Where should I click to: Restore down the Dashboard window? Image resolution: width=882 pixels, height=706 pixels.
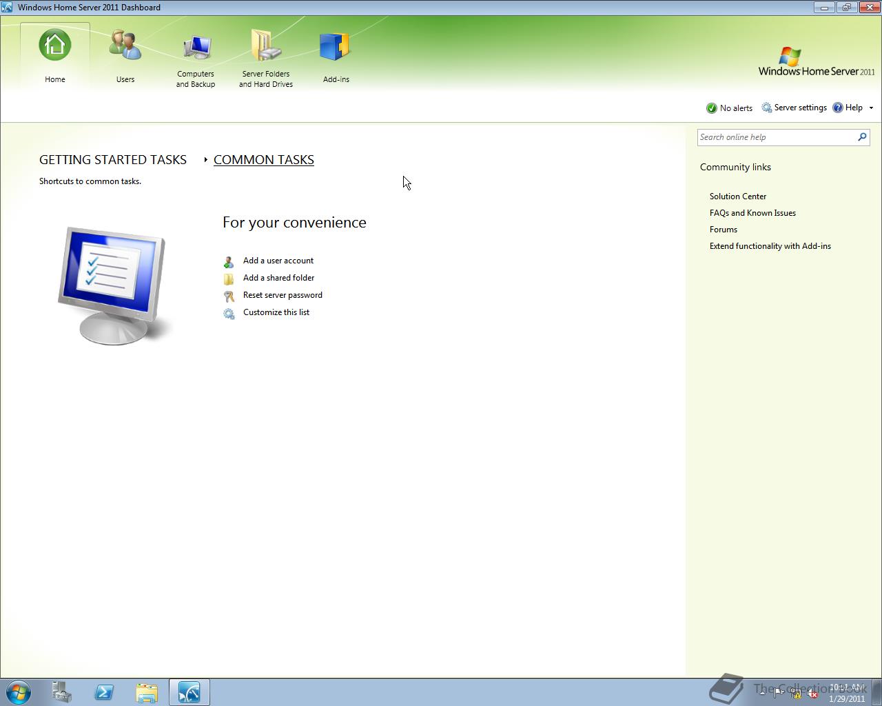click(x=847, y=8)
